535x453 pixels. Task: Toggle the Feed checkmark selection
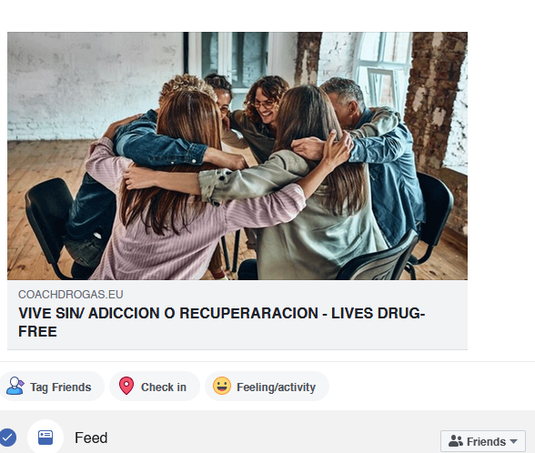pos(7,438)
